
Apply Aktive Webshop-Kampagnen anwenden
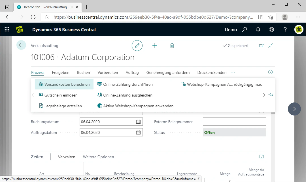pos(135,106)
